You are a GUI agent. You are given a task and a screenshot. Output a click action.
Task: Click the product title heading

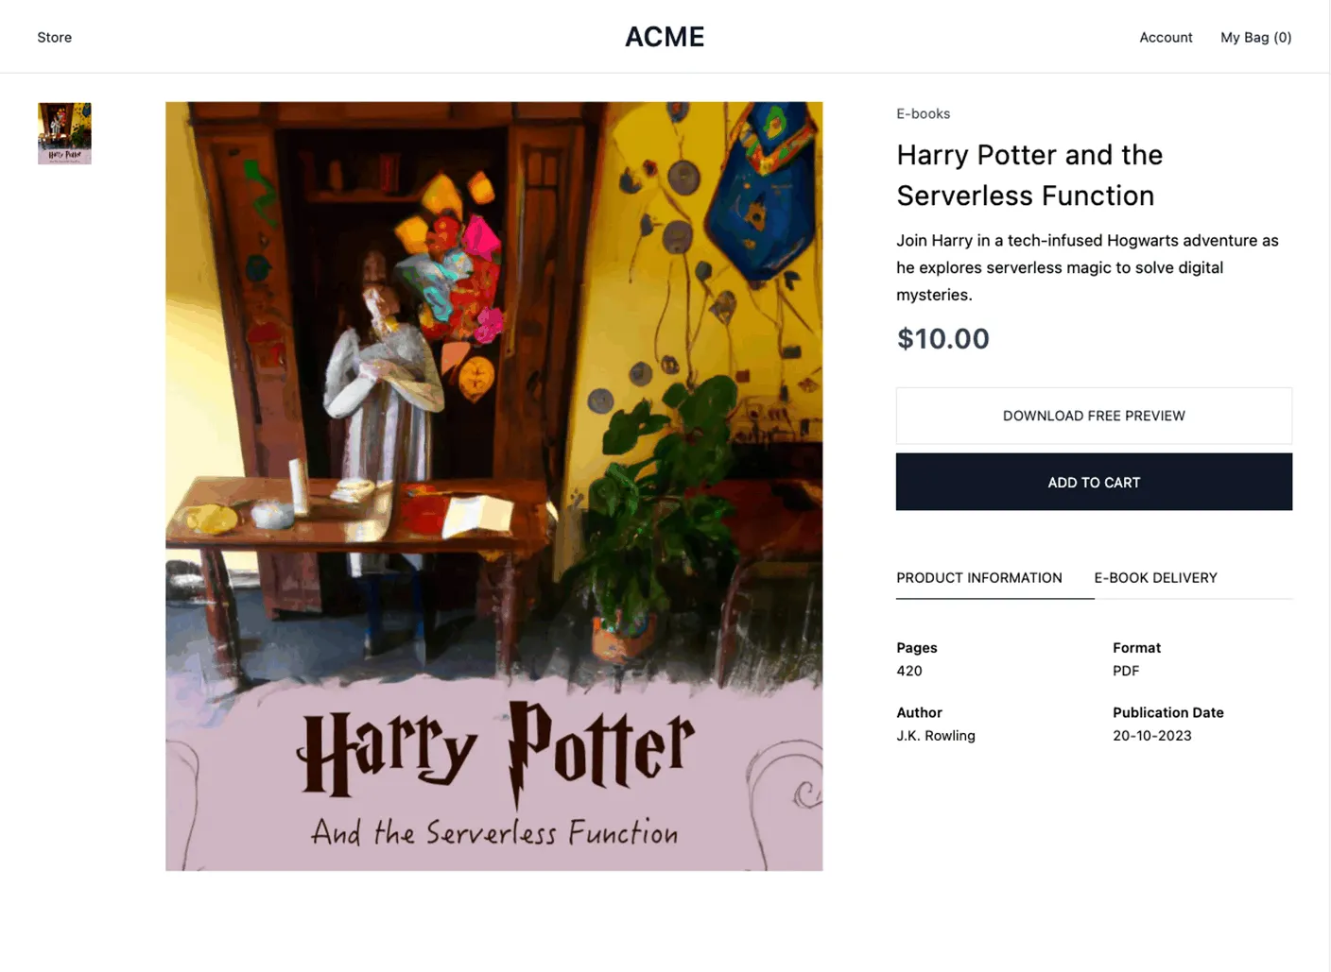pos(1029,175)
